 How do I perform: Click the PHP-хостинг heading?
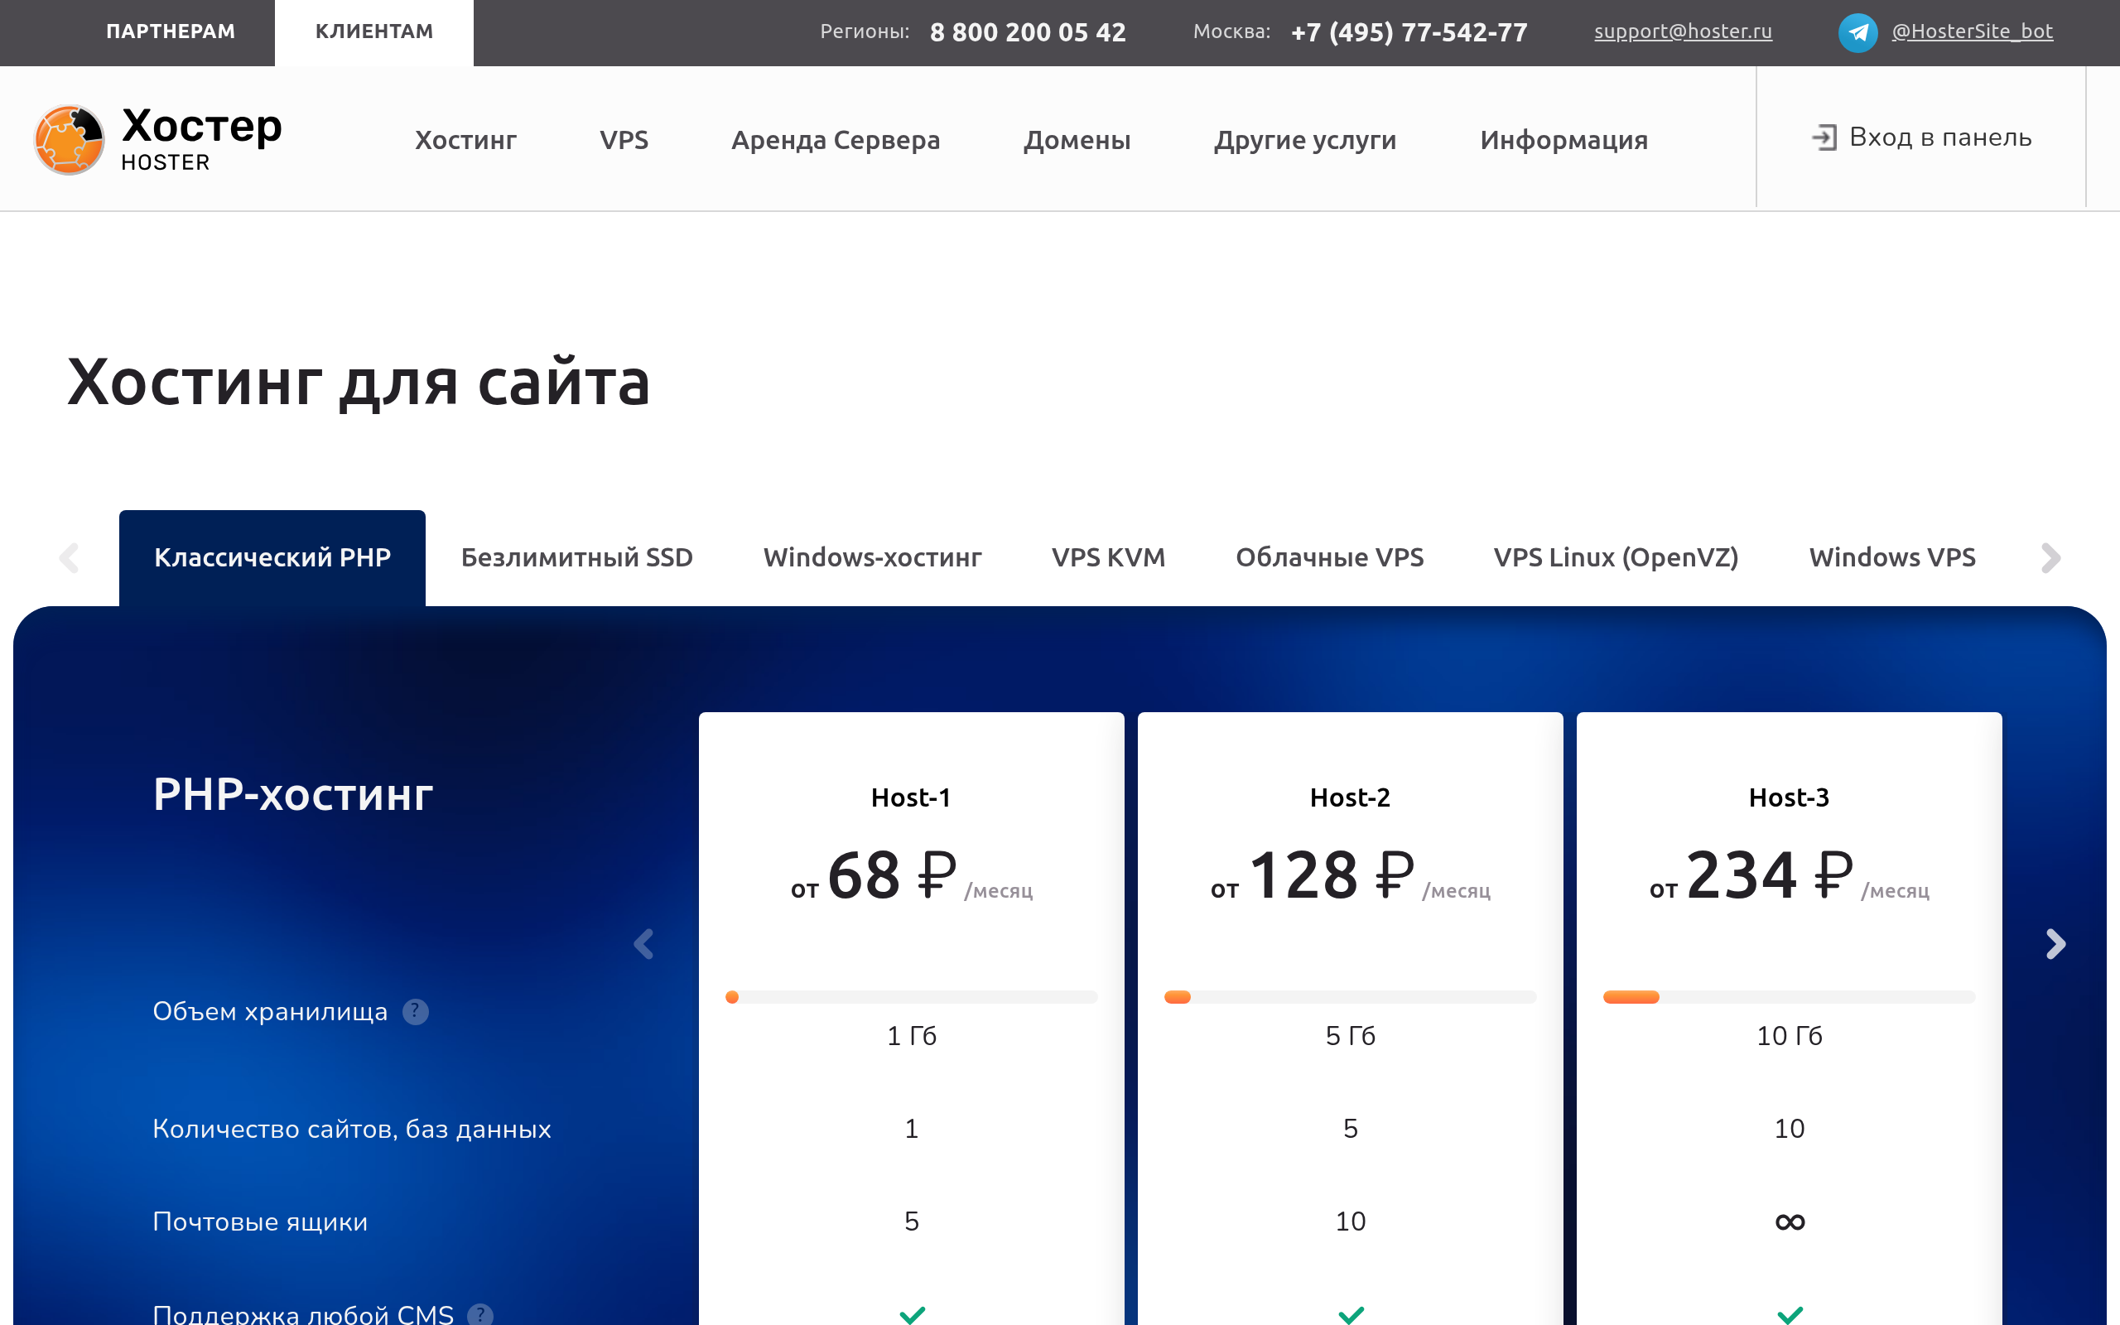point(293,795)
